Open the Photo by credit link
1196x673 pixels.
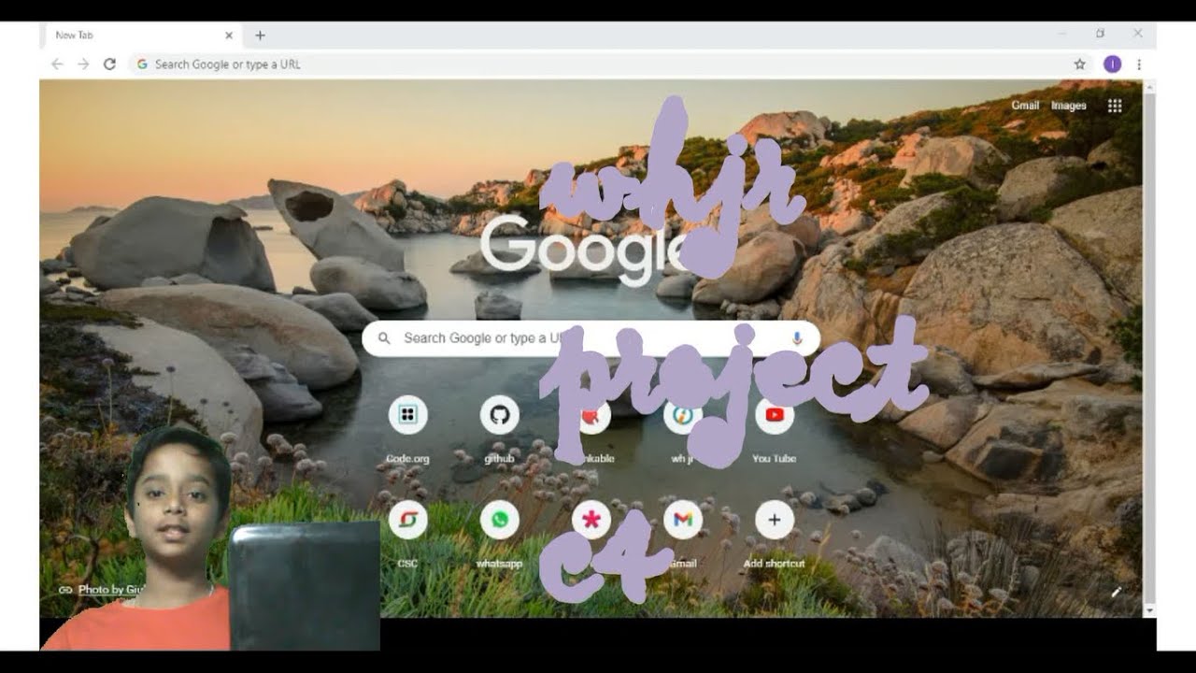(x=111, y=590)
